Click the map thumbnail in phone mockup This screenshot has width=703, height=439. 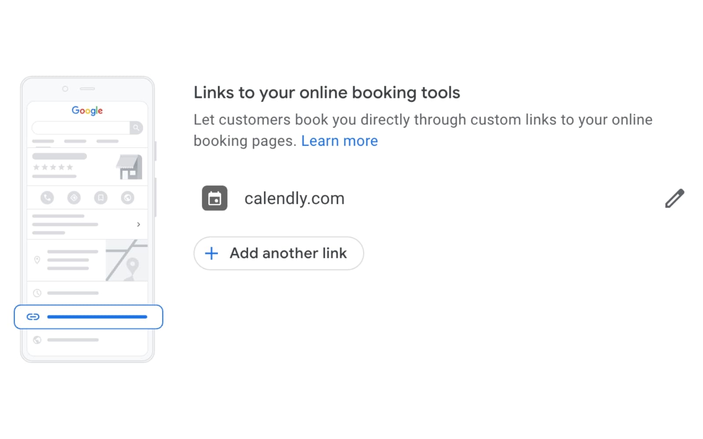[x=127, y=260]
